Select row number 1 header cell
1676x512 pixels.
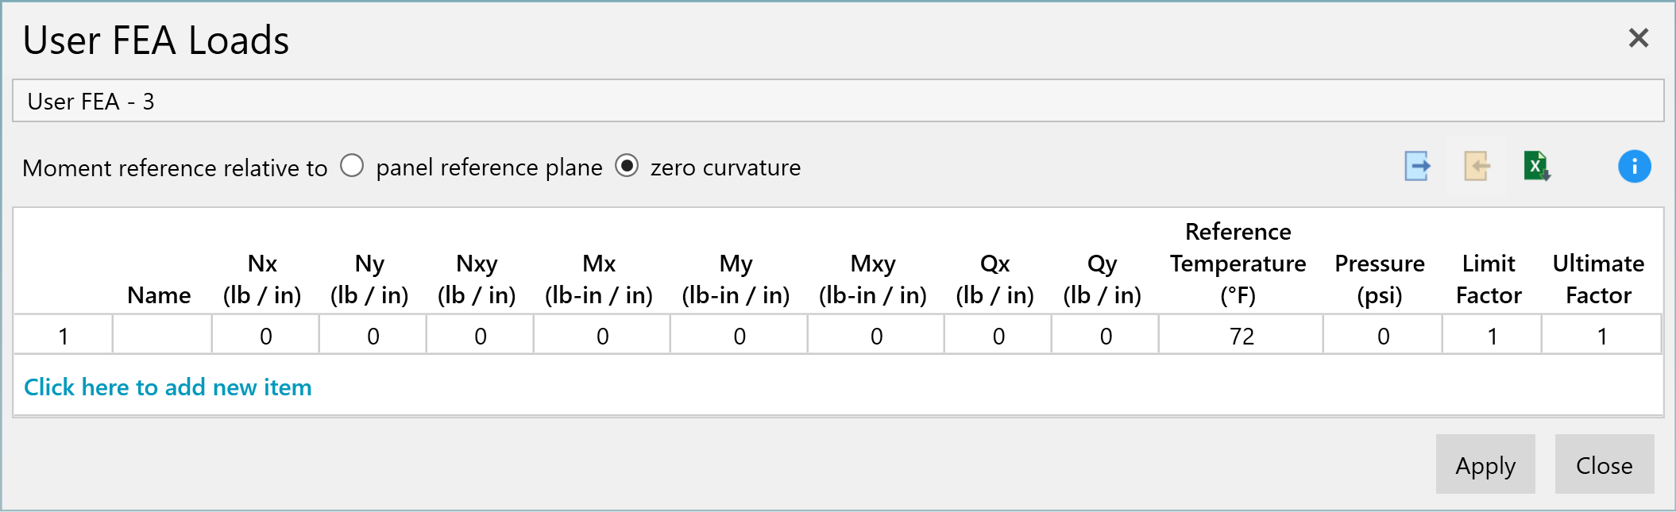tap(63, 335)
